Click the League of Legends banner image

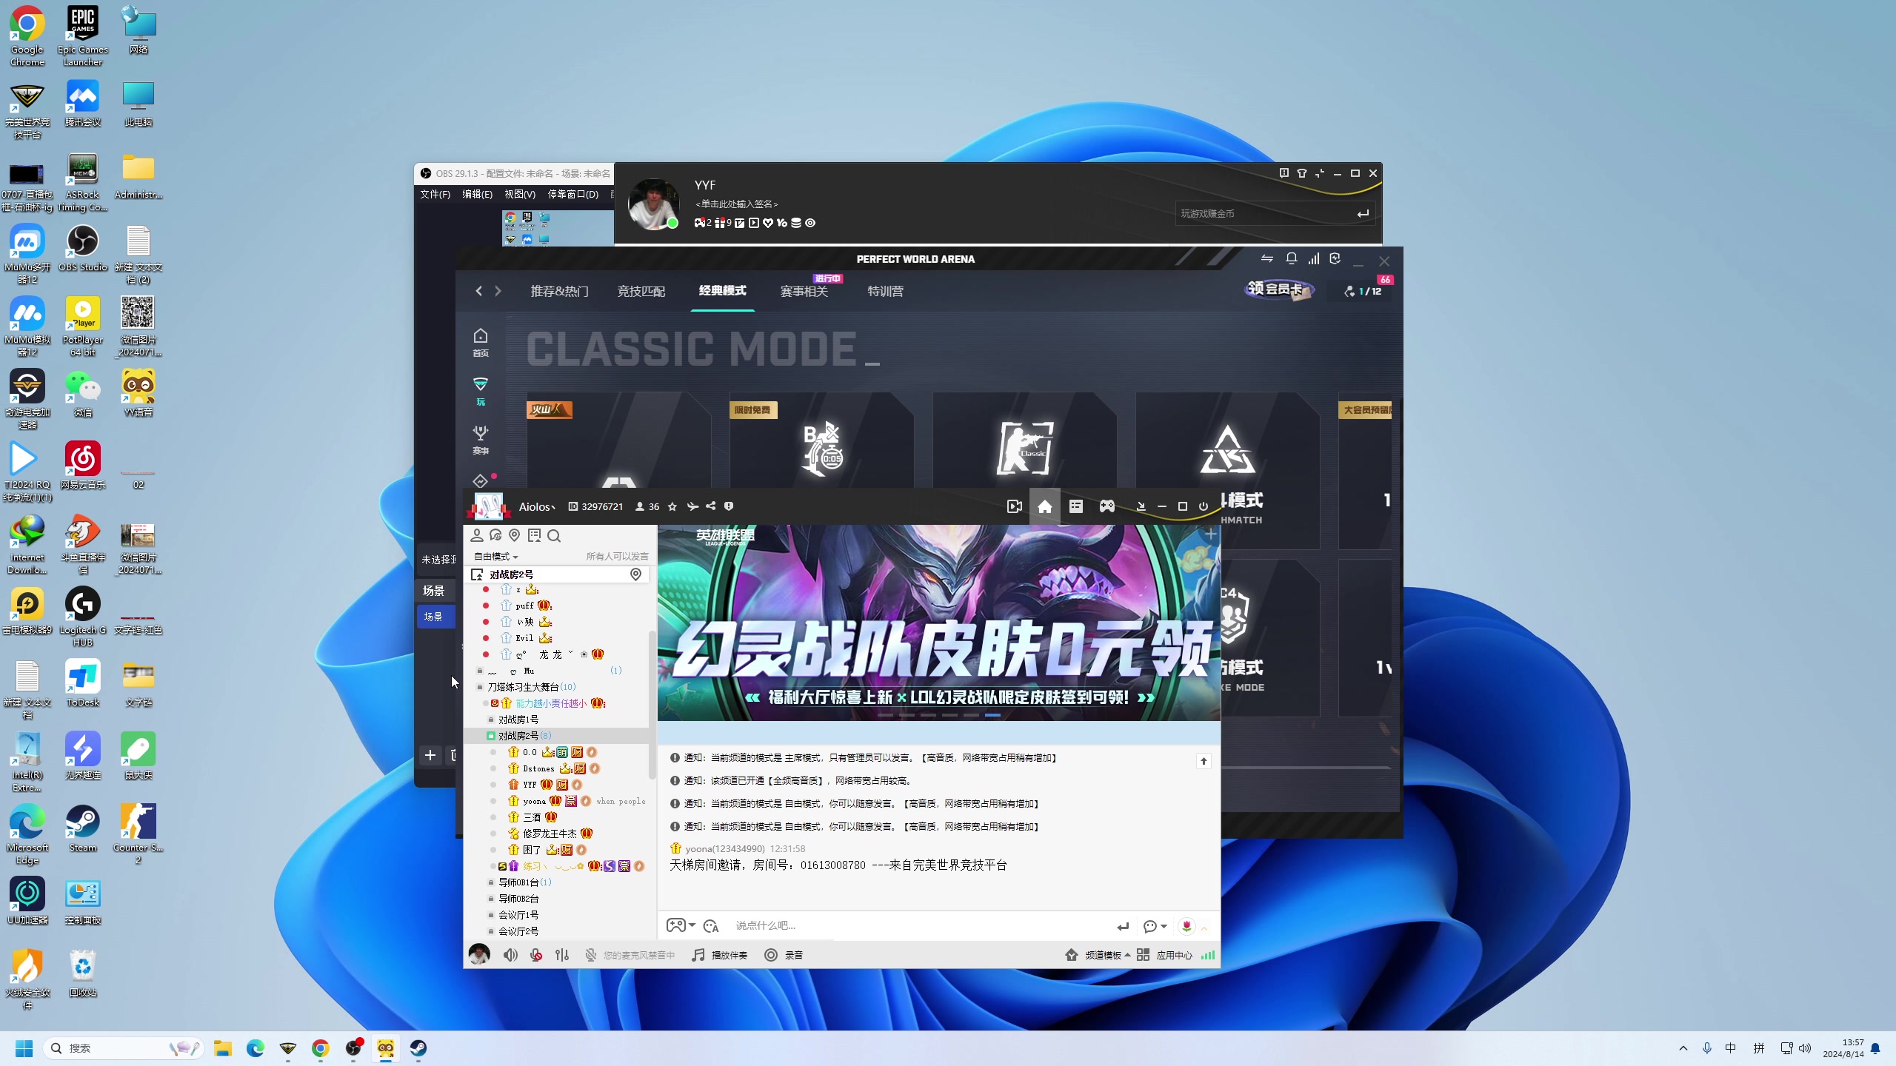click(938, 623)
